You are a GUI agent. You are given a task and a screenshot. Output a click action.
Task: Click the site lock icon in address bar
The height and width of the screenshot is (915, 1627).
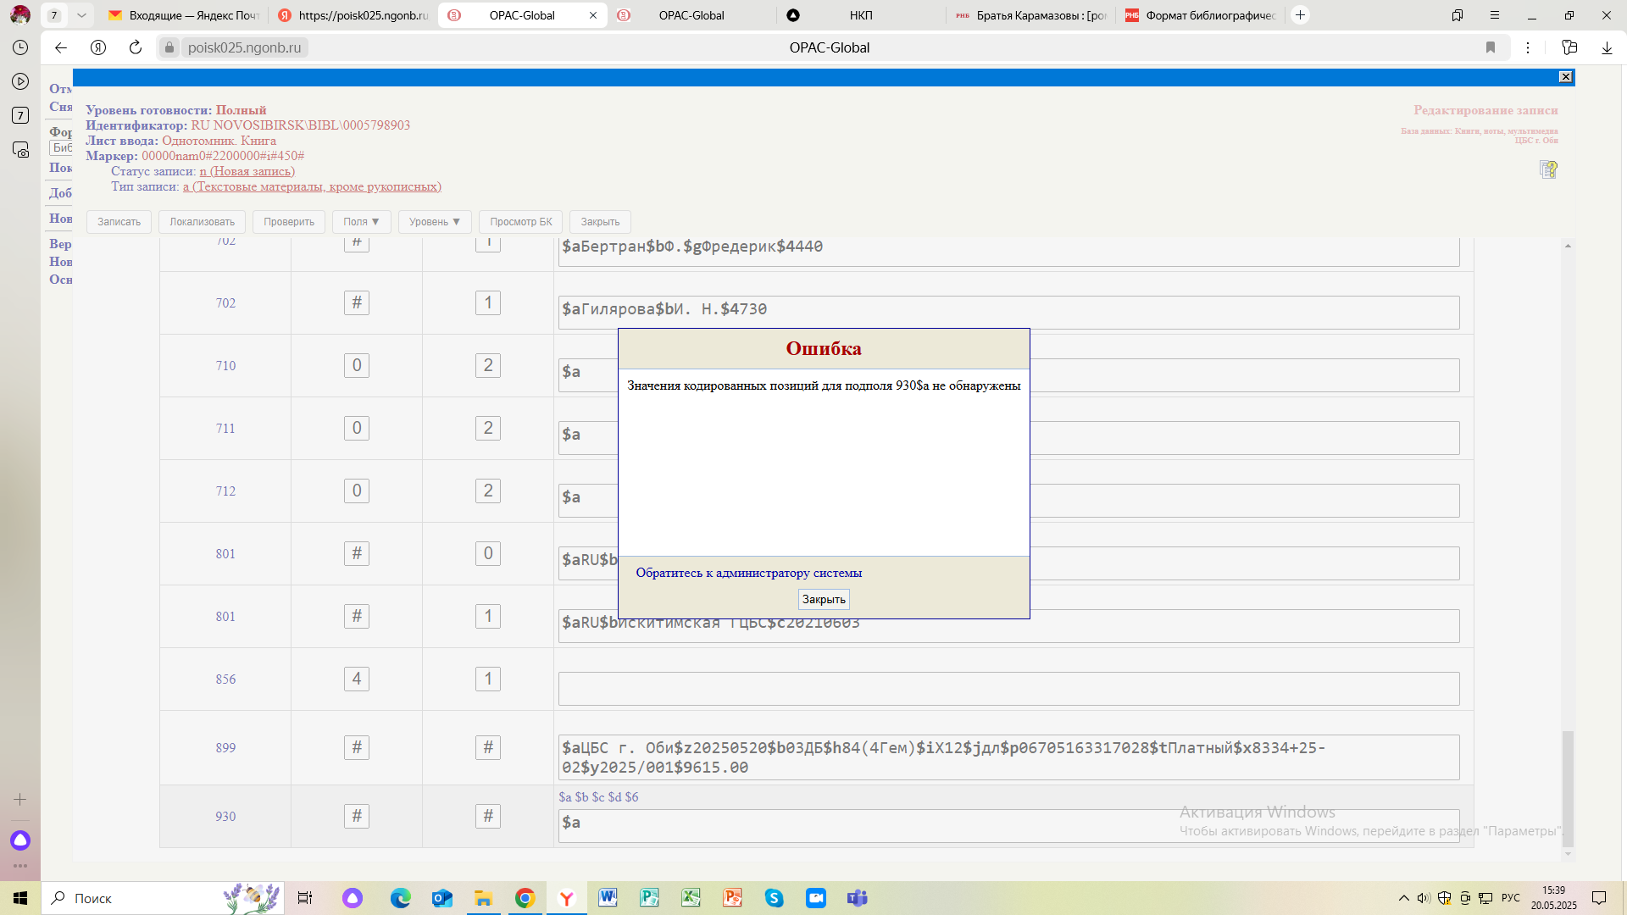click(x=169, y=47)
